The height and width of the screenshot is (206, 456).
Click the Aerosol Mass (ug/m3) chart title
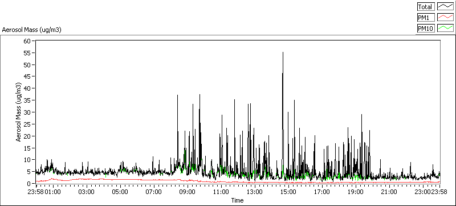coord(31,30)
